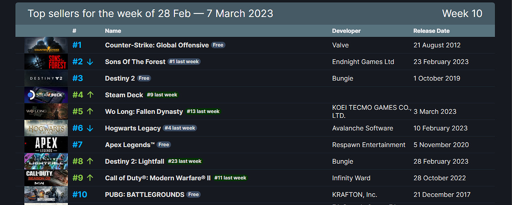Image resolution: width=512 pixels, height=205 pixels.
Task: Click the up arrow beside rank #8
Action: point(90,161)
